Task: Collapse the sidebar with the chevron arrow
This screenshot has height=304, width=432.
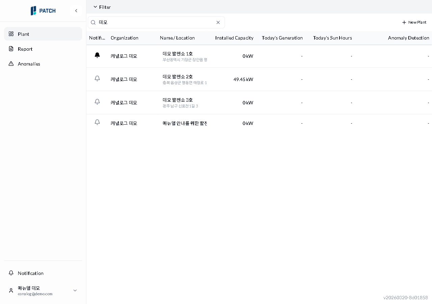Action: point(76,11)
